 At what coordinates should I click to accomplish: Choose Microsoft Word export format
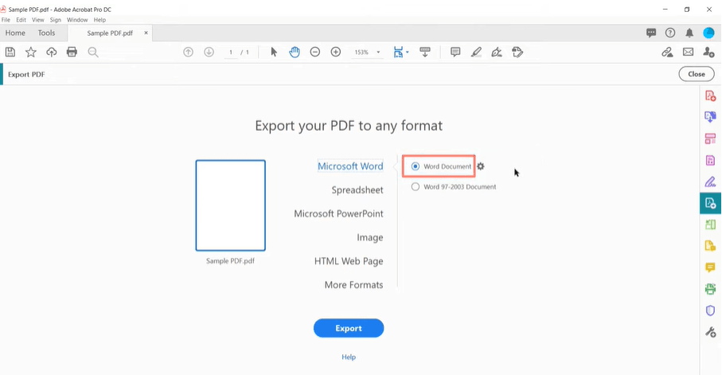(x=350, y=166)
